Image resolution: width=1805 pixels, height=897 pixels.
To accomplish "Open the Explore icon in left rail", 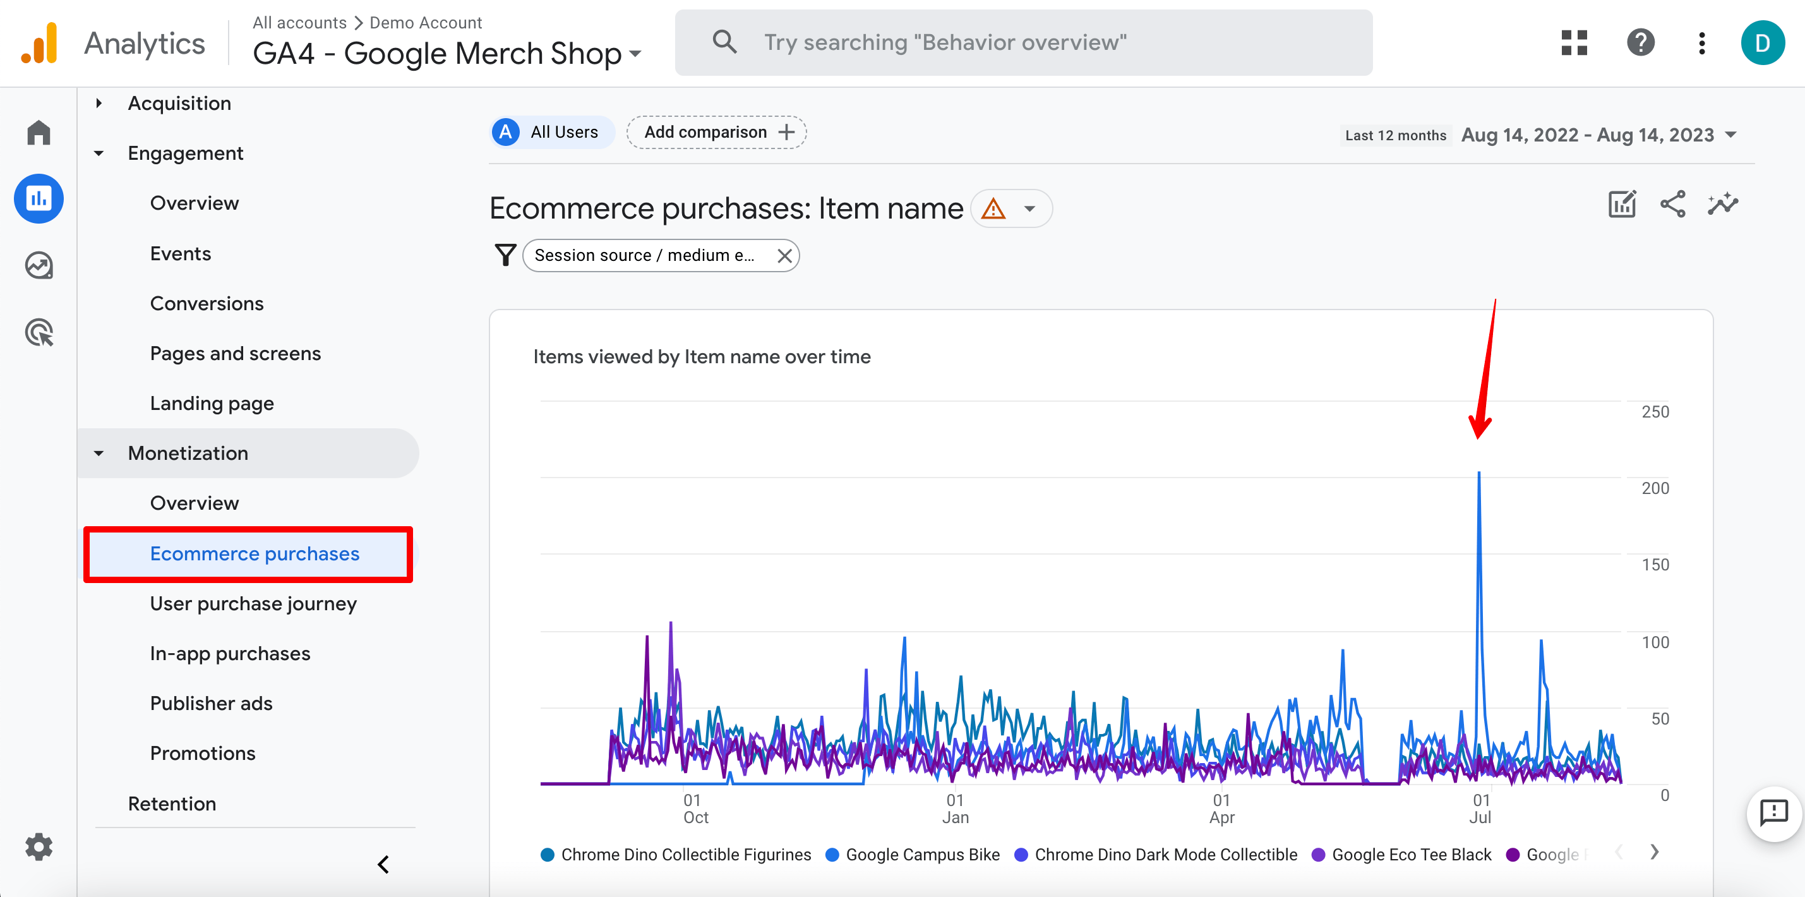I will click(x=39, y=265).
